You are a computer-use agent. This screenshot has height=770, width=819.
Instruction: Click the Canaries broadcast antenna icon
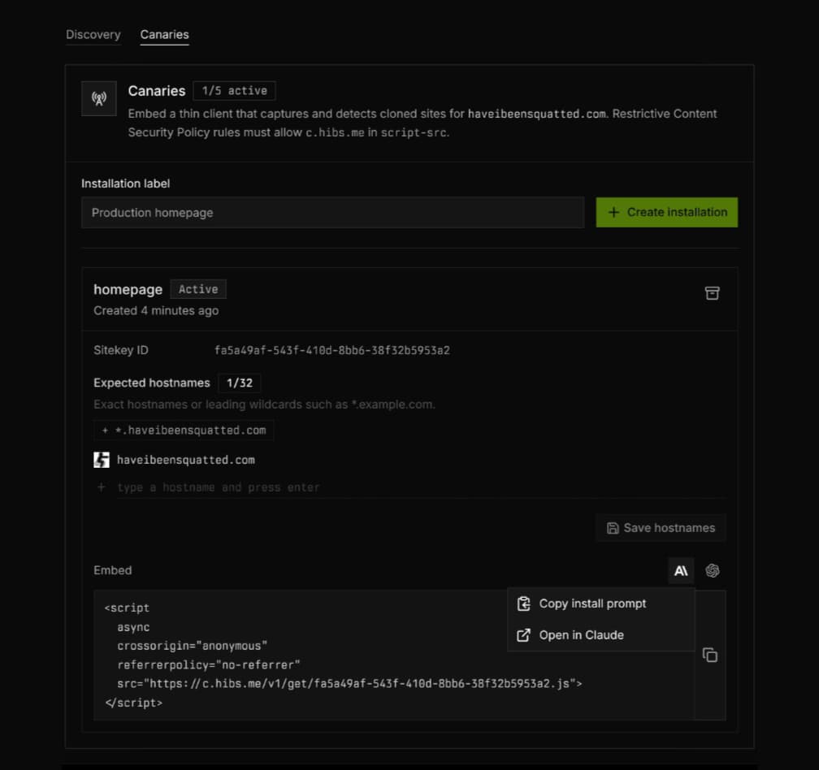[x=99, y=98]
